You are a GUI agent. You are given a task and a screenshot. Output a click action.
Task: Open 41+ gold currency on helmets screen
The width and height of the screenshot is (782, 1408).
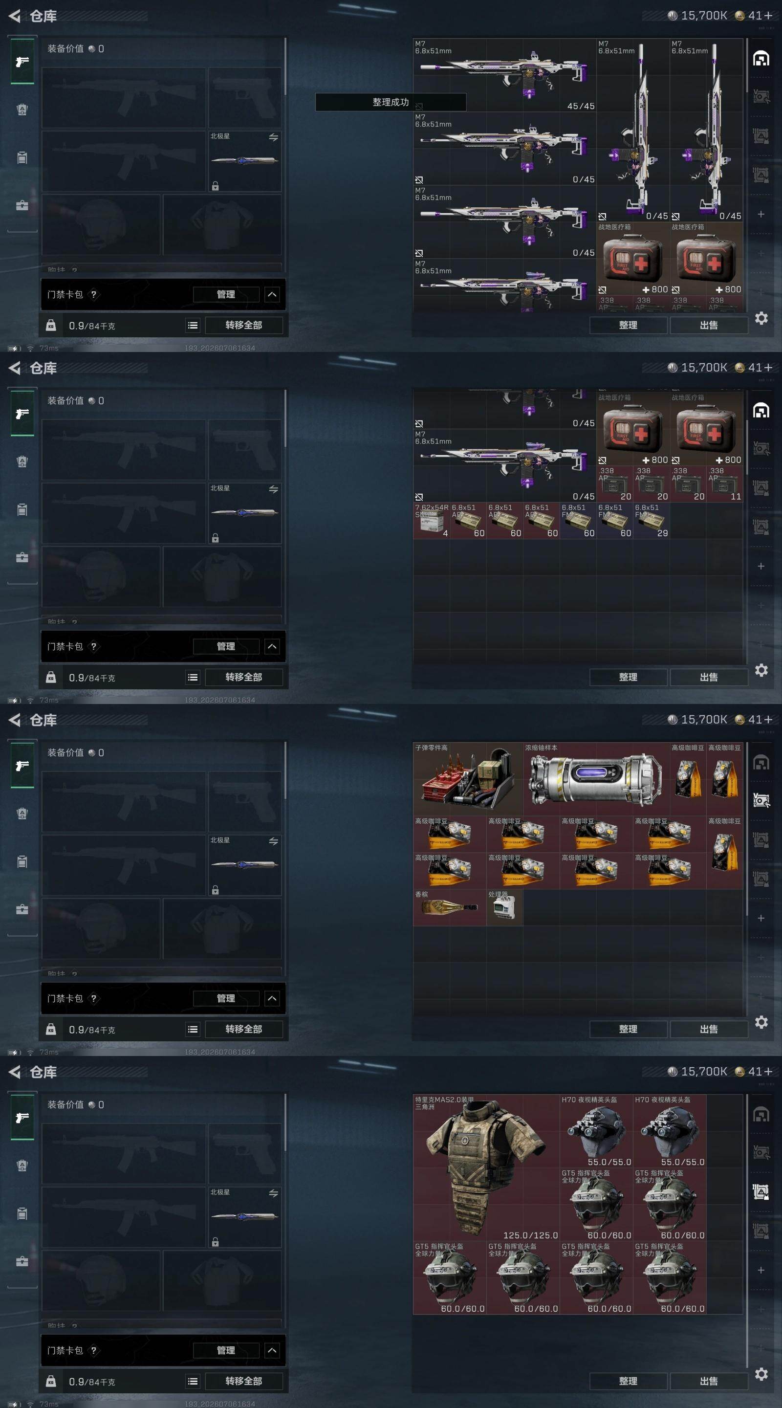coord(754,1071)
